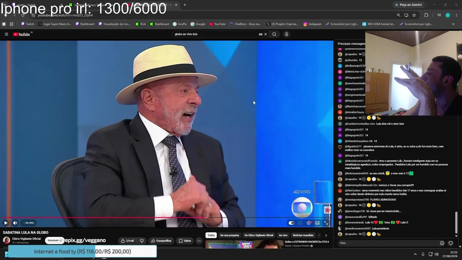Screen dimensions: 462x260
Task: Open the Instagram bookmark
Action: 312,24
